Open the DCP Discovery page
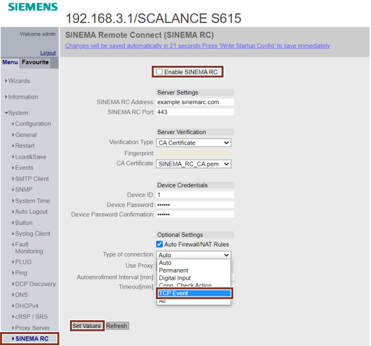The height and width of the screenshot is (346, 371). [34, 284]
